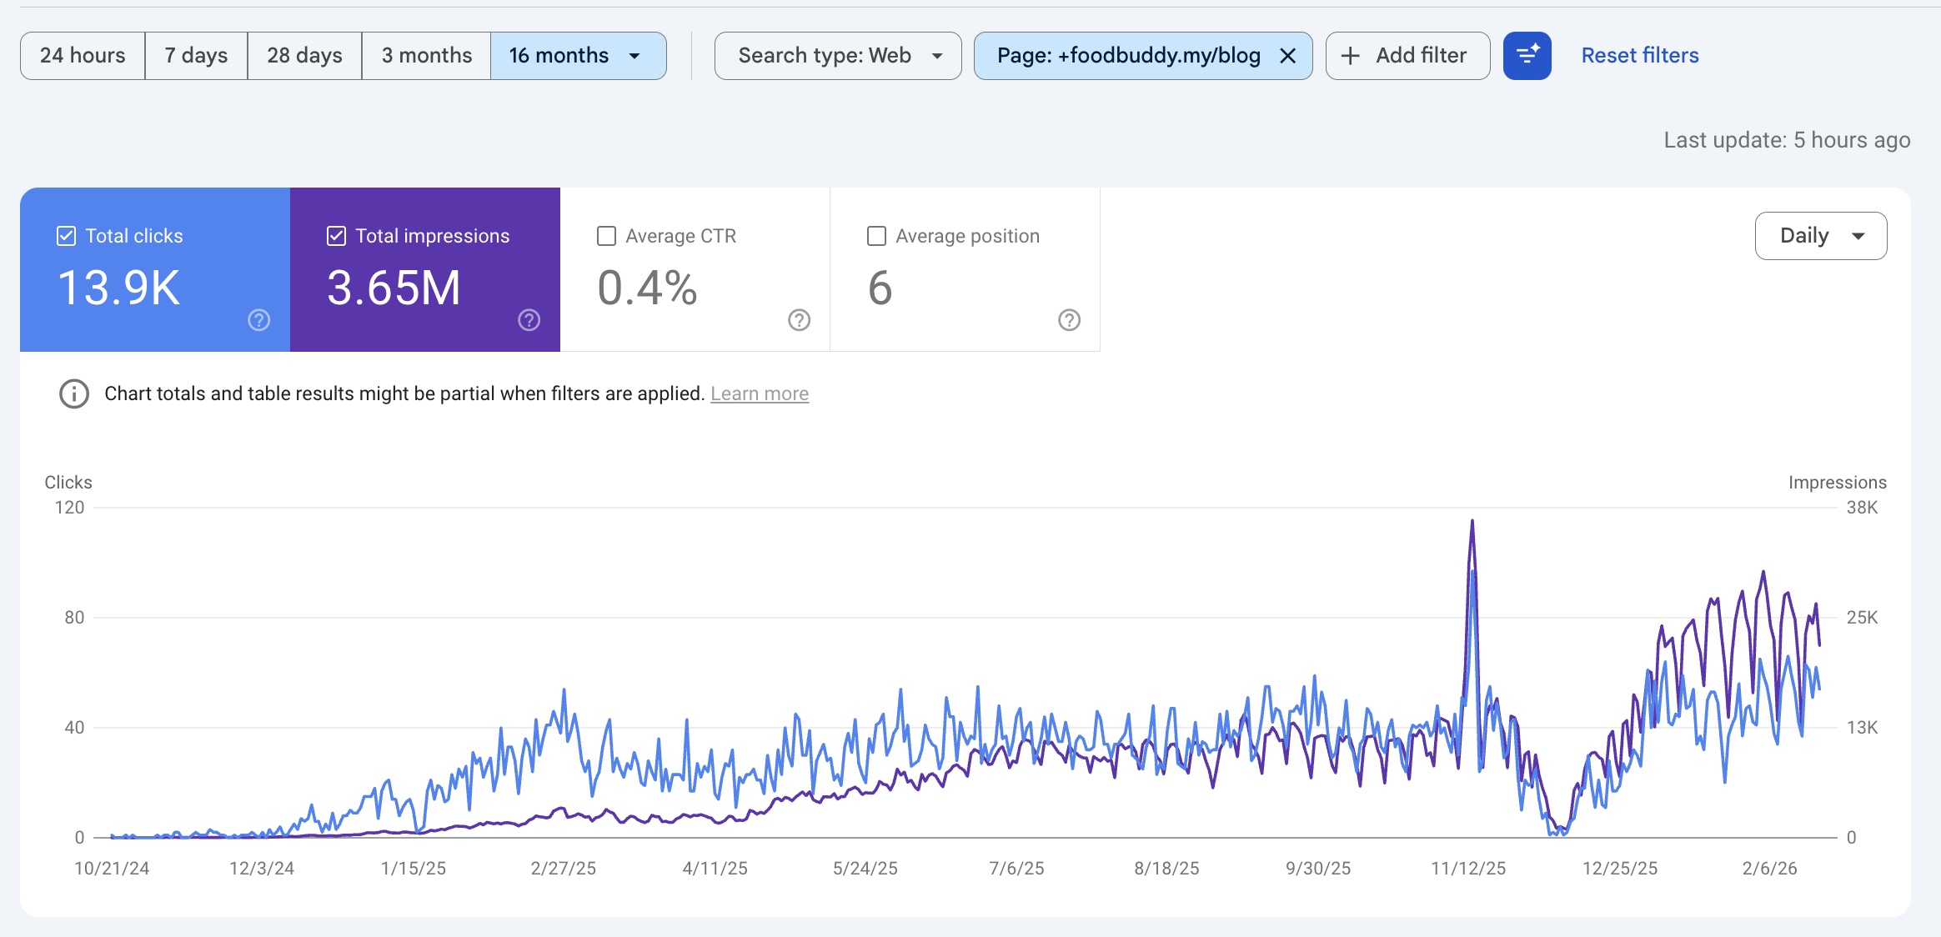1941x937 pixels.
Task: Click the 3.65M total impressions value
Action: 394,288
